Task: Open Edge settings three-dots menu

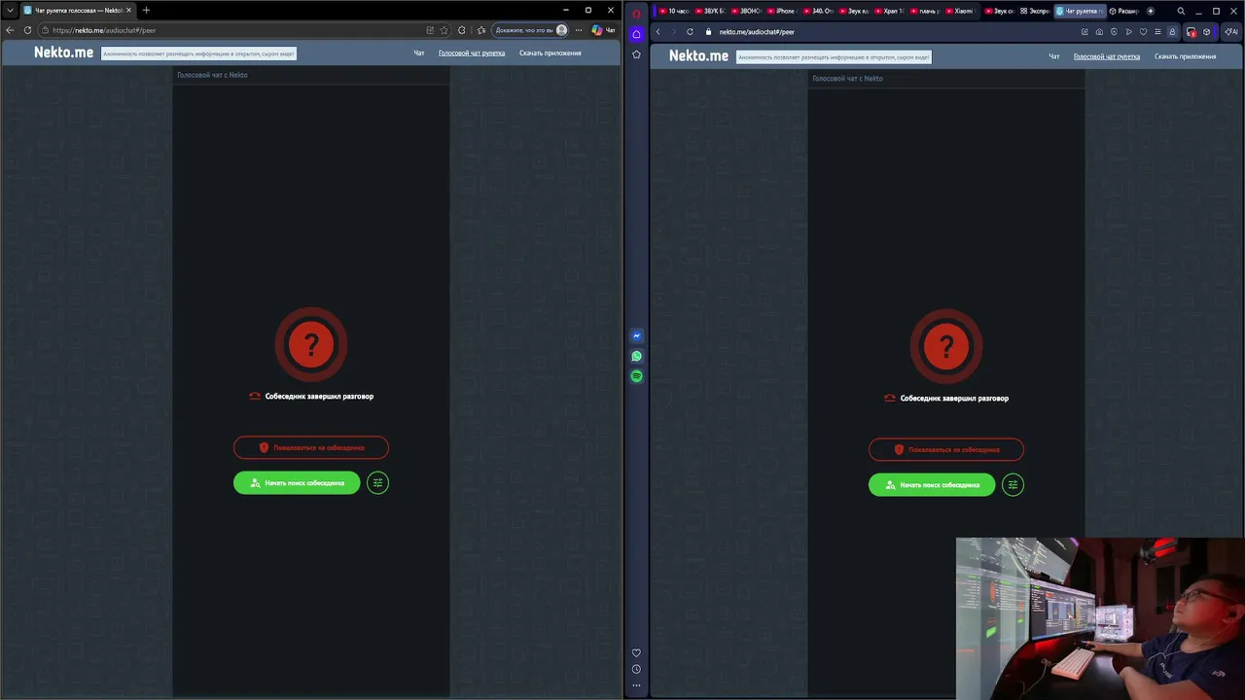Action: coord(579,30)
